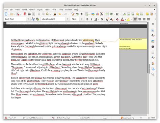Click the Insert Comment icon
The height and width of the screenshot is (123, 160).
tap(147, 14)
